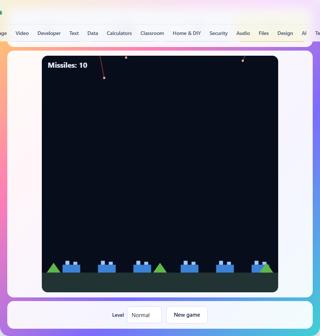Image resolution: width=320 pixels, height=336 pixels.
Task: Click the center green missile base
Action: (x=160, y=268)
